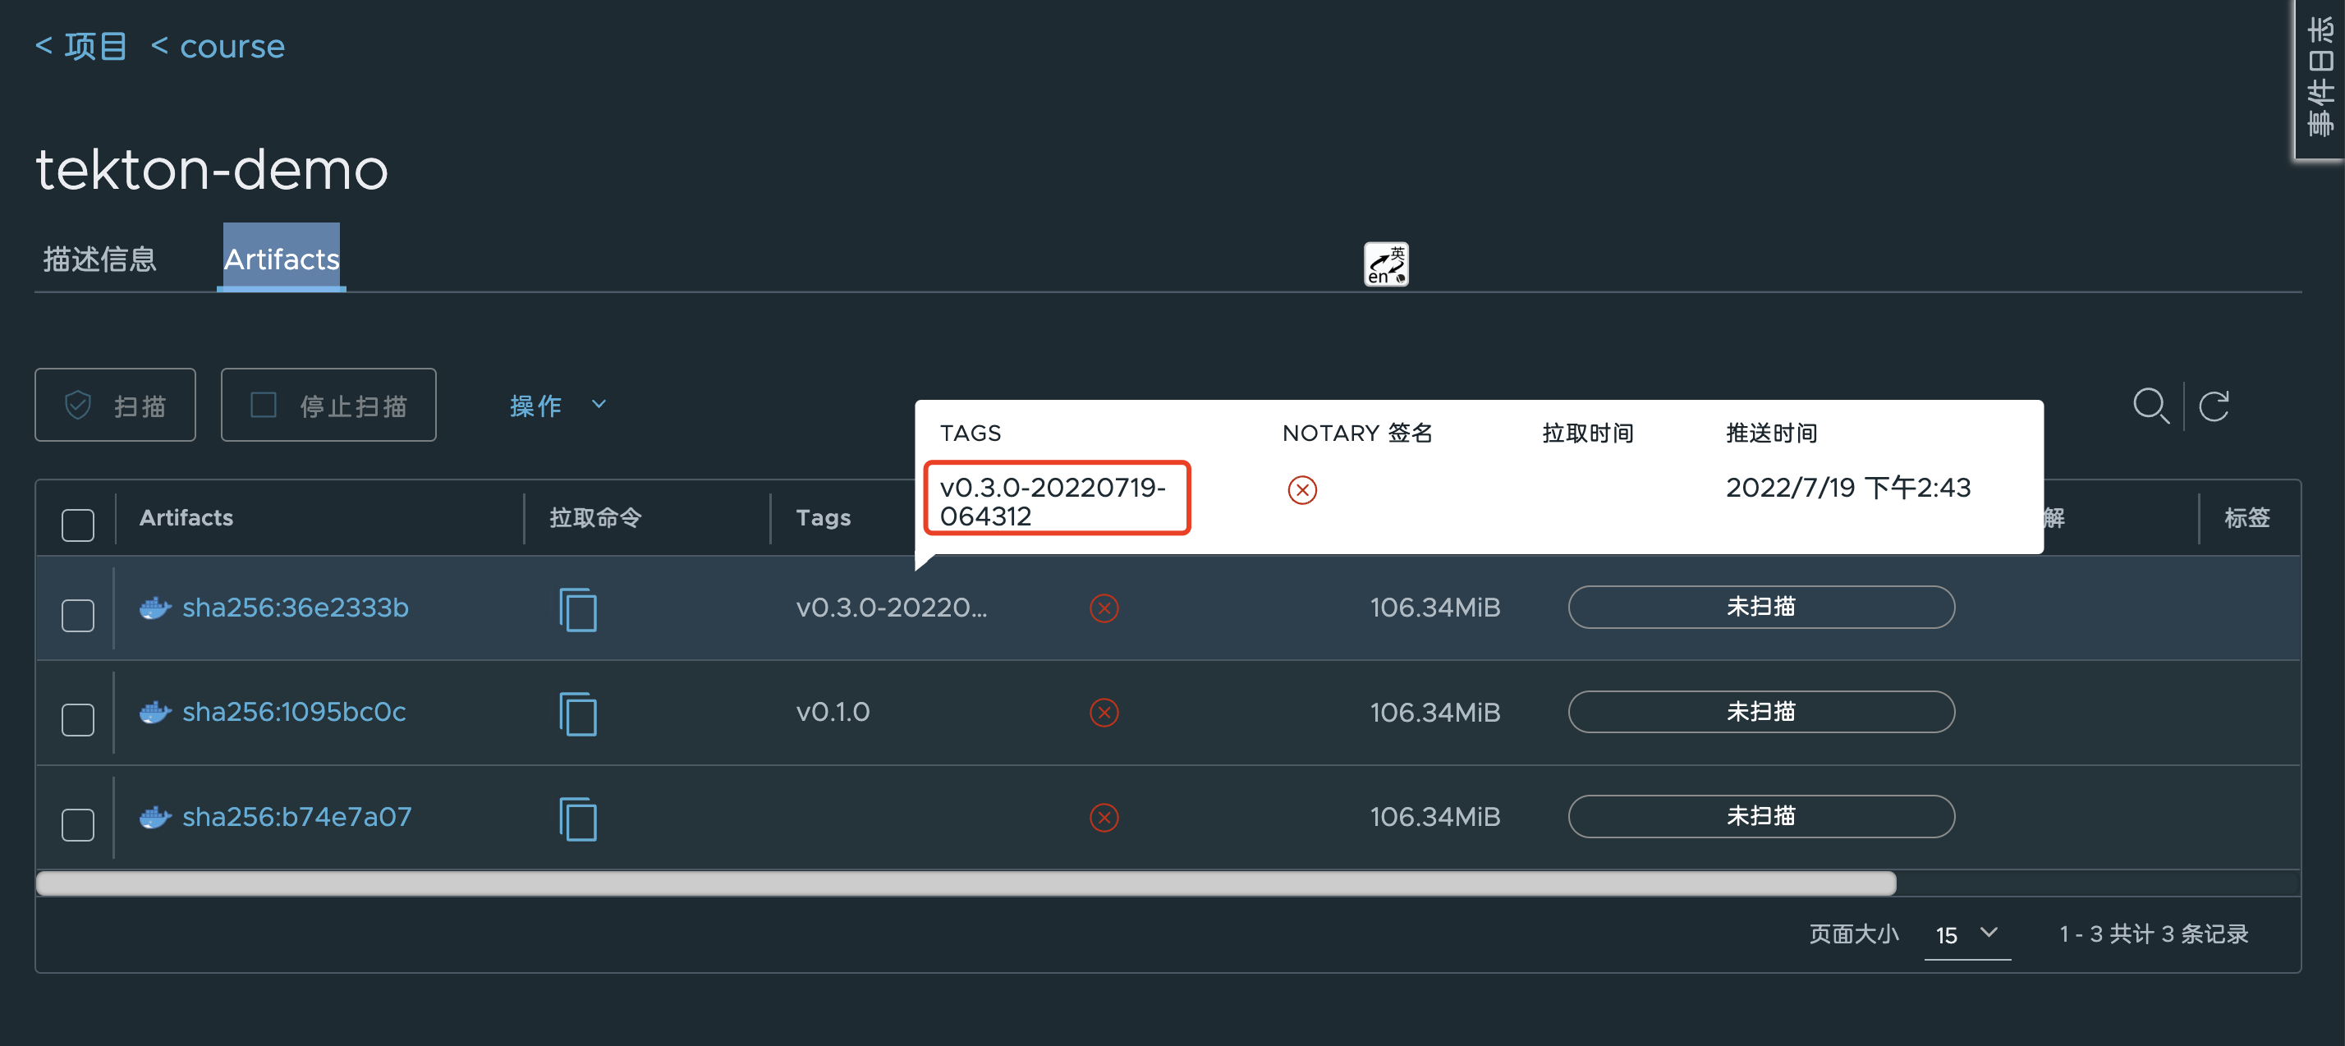Open artifact sha256:36e2333b

click(x=295, y=608)
